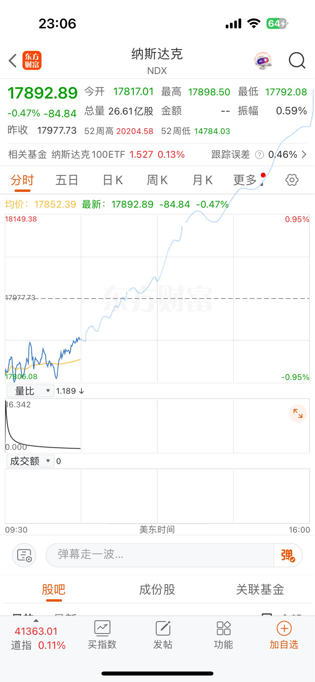315x682 pixels.
Task: Tap the 买指数 chart icon
Action: pyautogui.click(x=102, y=628)
